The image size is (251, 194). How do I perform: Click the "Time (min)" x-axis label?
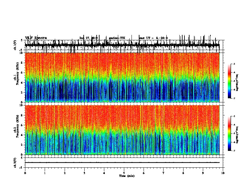(127, 176)
